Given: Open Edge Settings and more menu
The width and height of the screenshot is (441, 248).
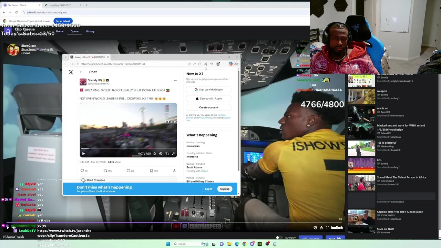Looking at the screenshot, I should pos(224,64).
